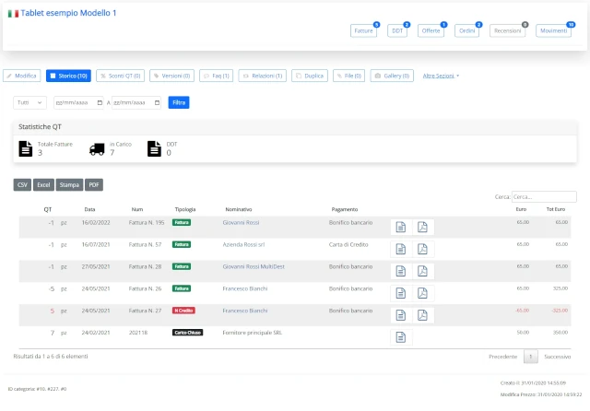
Task: Open PDF icon for Fattura N. 27
Action: tap(422, 315)
